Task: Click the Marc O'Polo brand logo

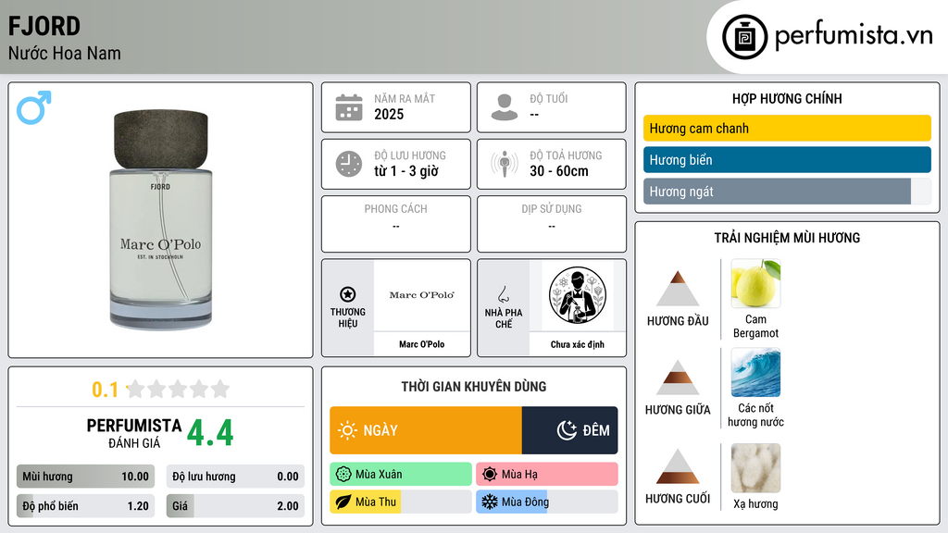Action: [x=422, y=295]
